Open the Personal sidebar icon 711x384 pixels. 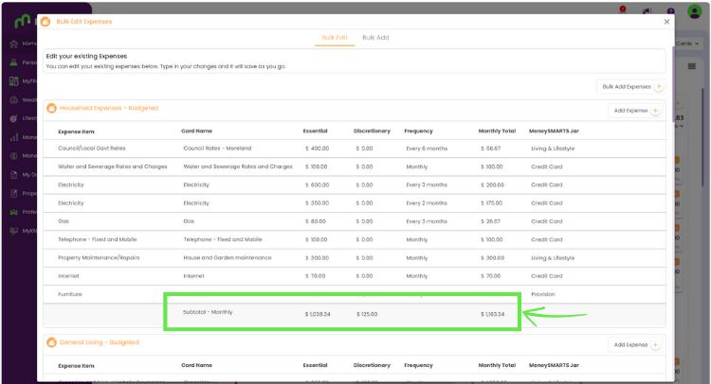14,62
